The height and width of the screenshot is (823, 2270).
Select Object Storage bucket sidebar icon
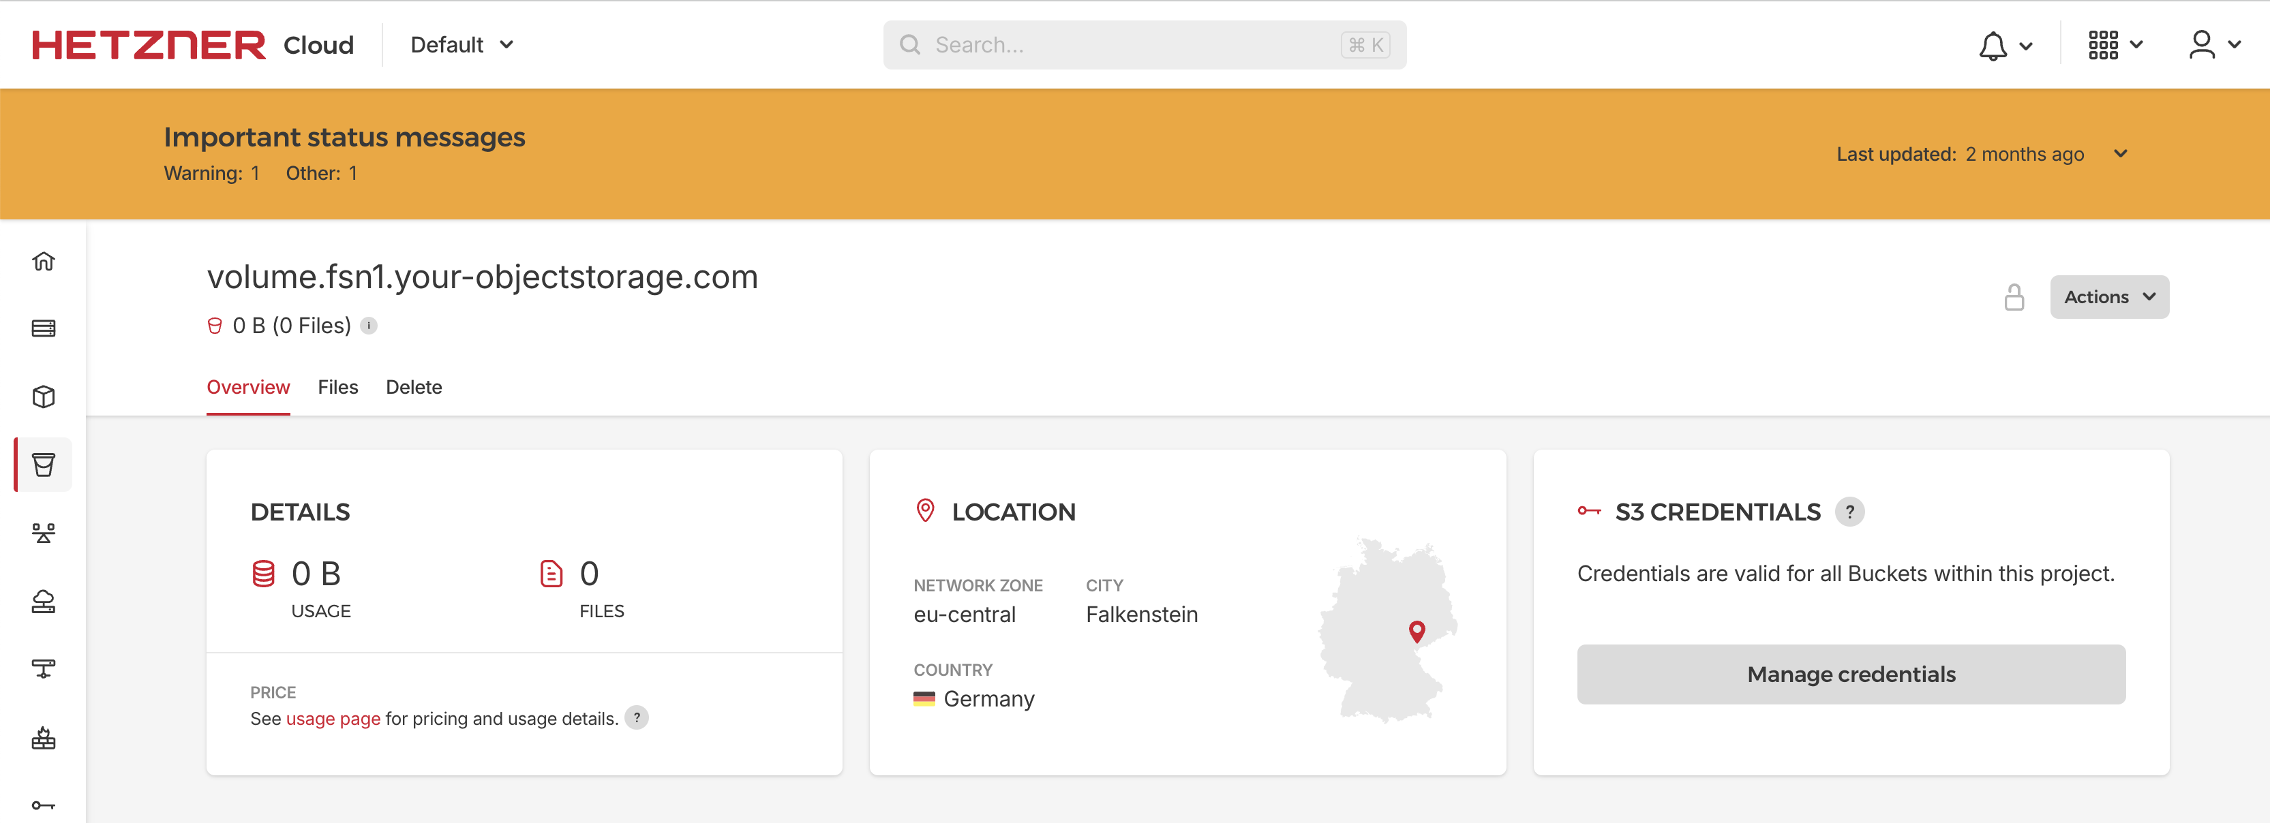point(43,465)
